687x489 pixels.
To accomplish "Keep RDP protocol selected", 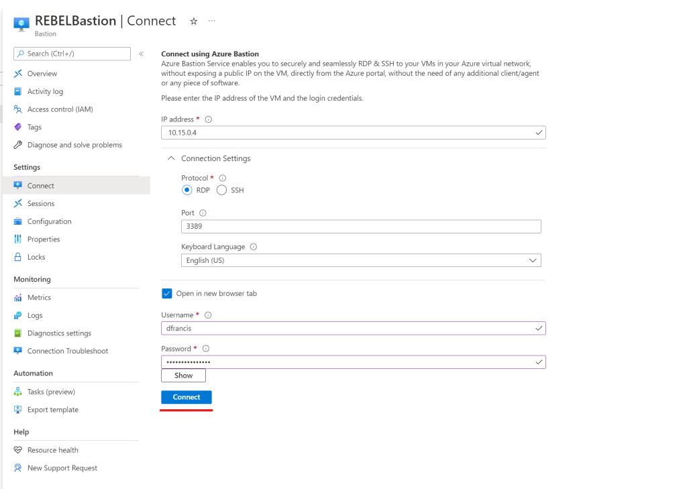I will tap(187, 190).
